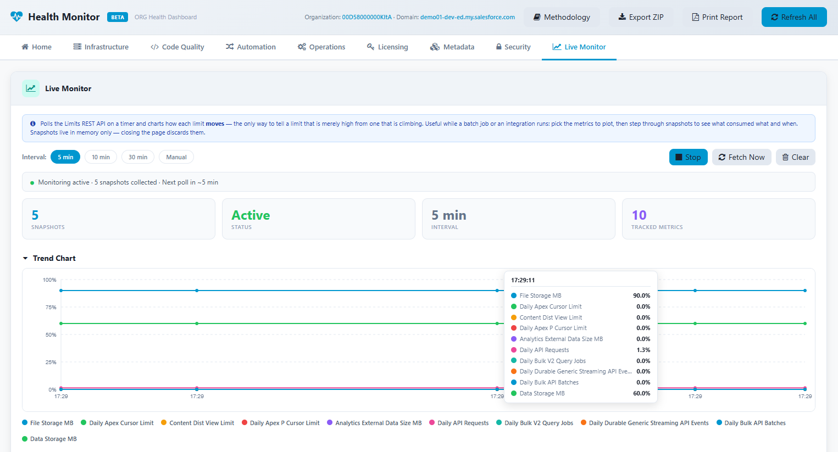This screenshot has height=452, width=838.
Task: Select the Live Monitor tab
Action: tap(579, 47)
